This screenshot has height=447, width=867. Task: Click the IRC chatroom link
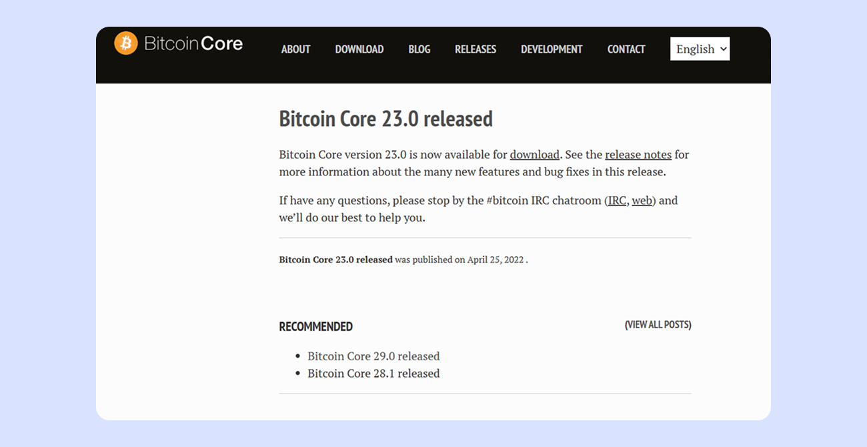coord(617,201)
